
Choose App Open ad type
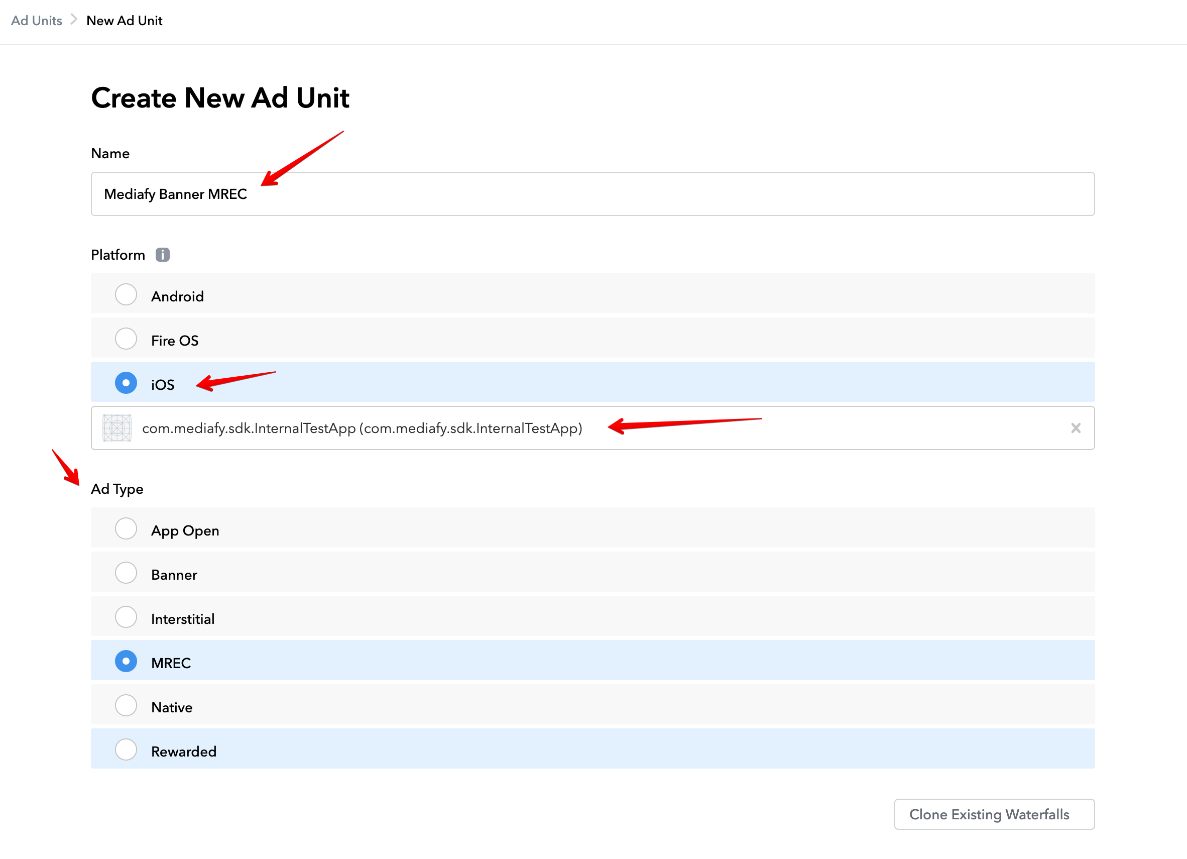(x=126, y=528)
